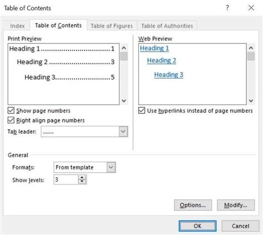Screen dimensions: 263x235
Task: Click the From template formats field
Action: coord(80,167)
